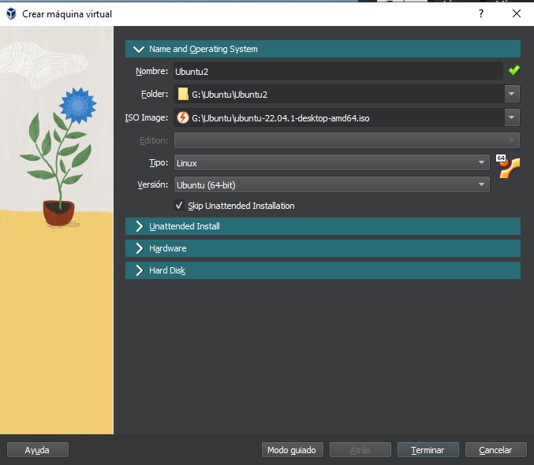Click the ISO disc icon in the ISO Image field

point(183,117)
